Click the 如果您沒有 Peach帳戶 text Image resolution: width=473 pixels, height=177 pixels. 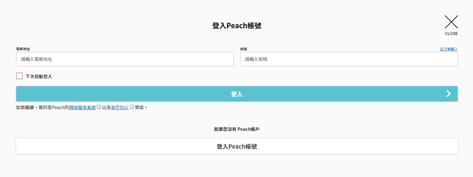coord(237,129)
